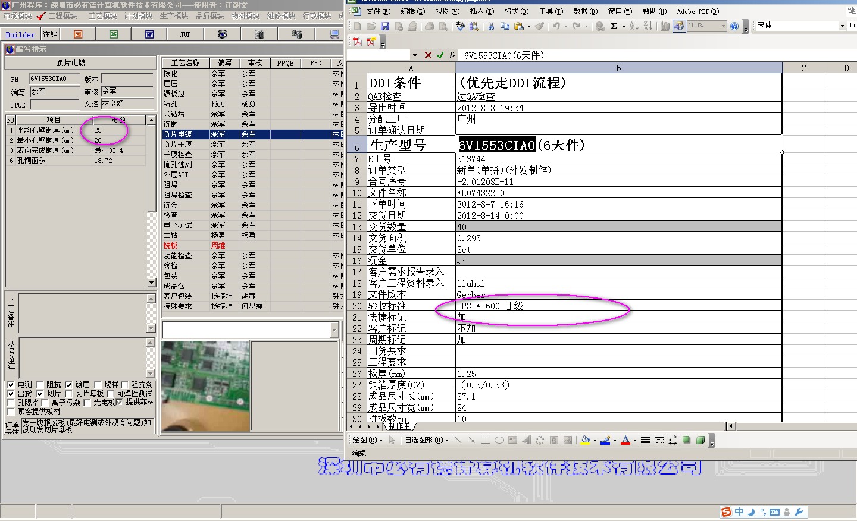Open the Name Box dropdown arrow
Image resolution: width=857 pixels, height=521 pixels.
coord(415,55)
